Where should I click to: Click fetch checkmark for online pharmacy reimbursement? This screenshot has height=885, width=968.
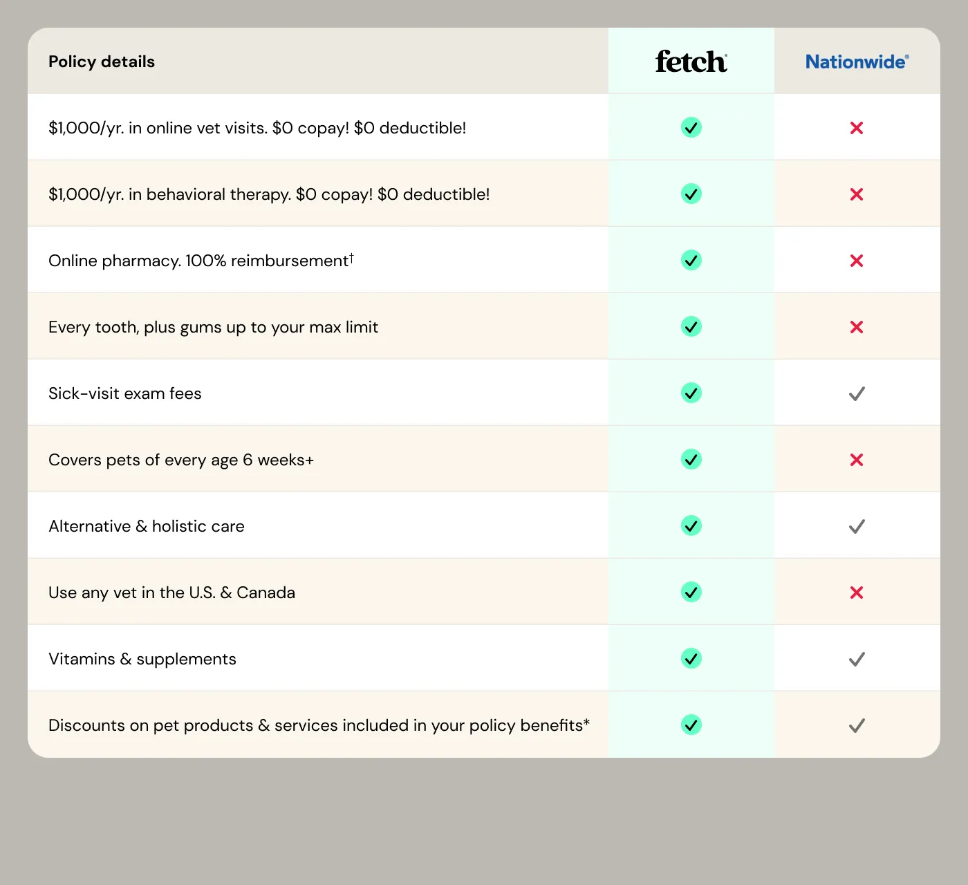point(691,260)
